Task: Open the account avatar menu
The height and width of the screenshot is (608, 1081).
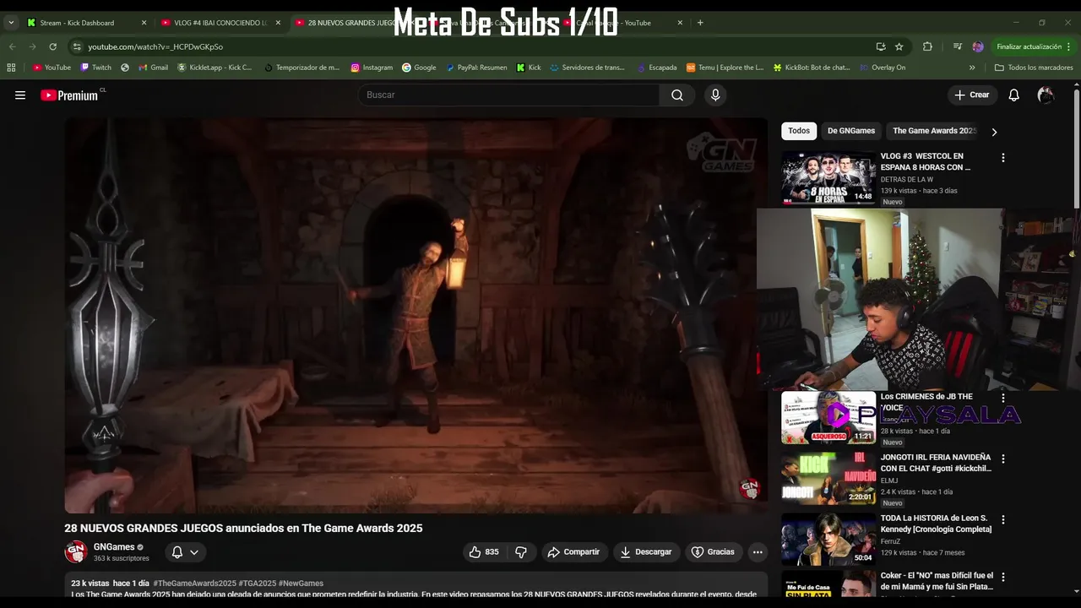Action: point(1046,95)
